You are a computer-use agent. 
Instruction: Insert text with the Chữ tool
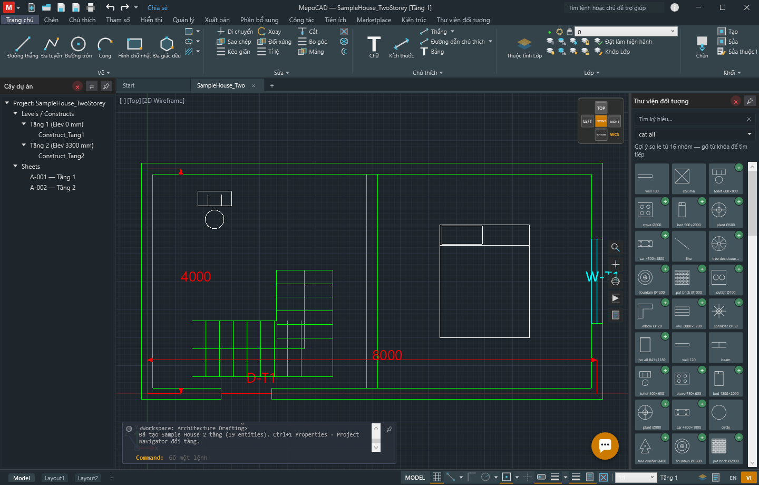point(374,47)
